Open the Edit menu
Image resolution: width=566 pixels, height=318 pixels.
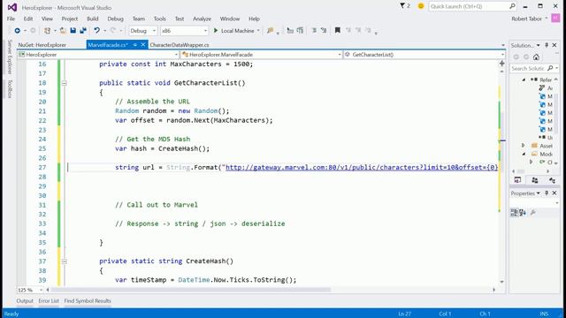tap(28, 19)
